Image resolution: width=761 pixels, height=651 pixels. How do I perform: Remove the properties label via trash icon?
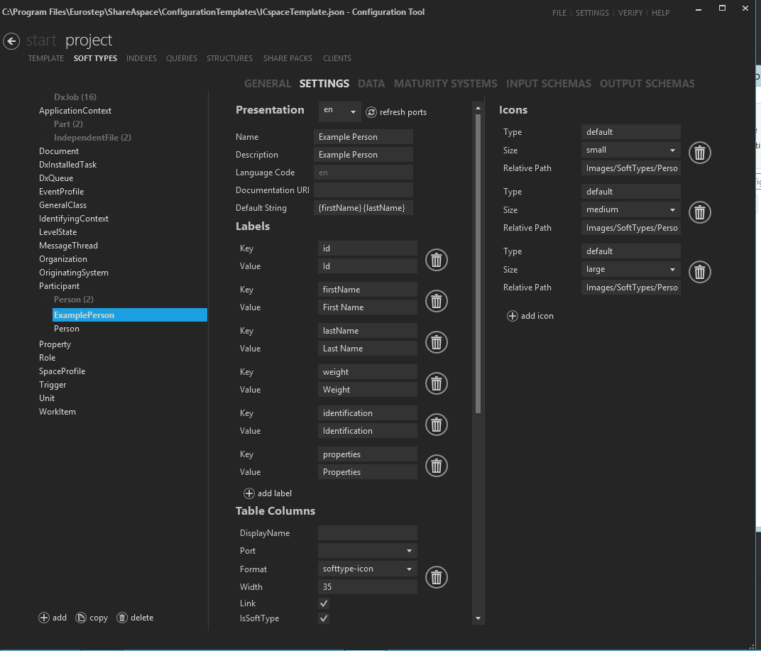[x=437, y=466]
